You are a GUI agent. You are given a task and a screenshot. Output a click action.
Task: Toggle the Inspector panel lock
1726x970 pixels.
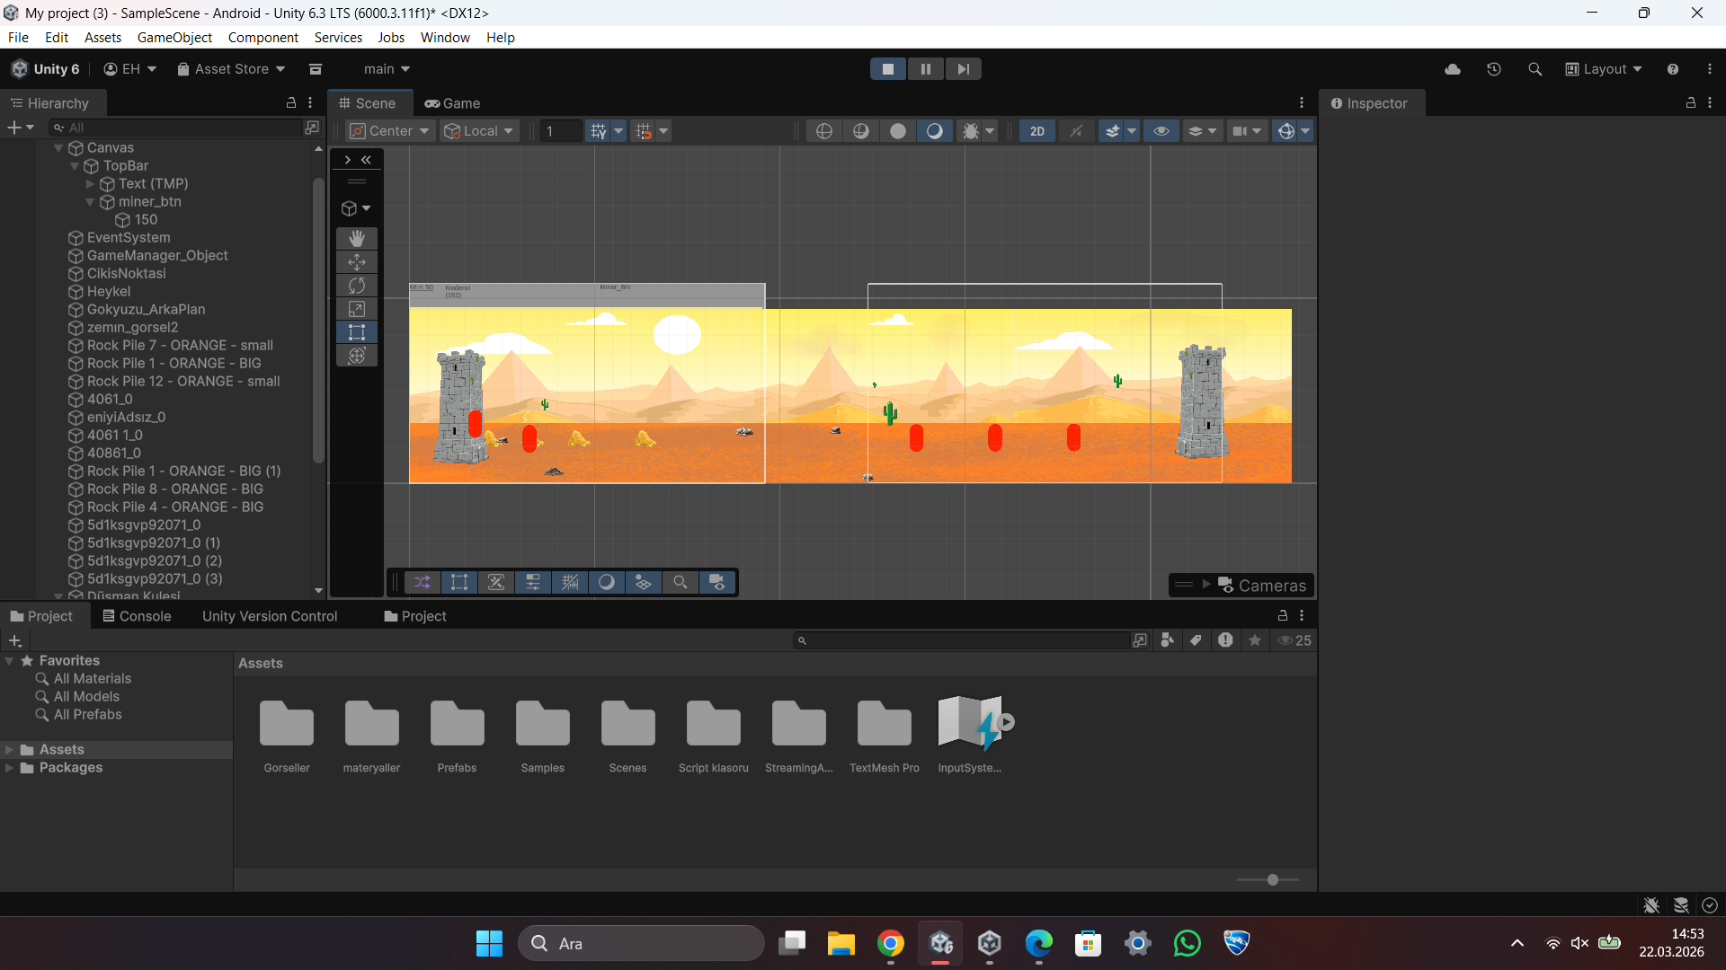click(x=1690, y=103)
